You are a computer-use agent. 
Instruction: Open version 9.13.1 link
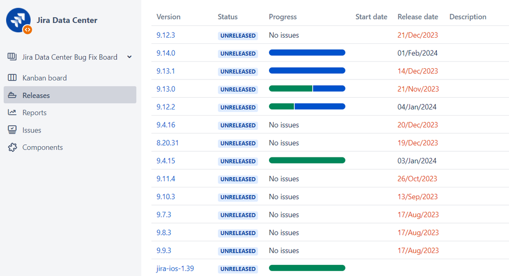tap(166, 71)
